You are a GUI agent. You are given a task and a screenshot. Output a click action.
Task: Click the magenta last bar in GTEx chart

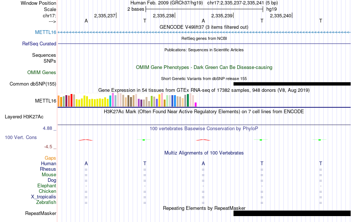pos(196,104)
